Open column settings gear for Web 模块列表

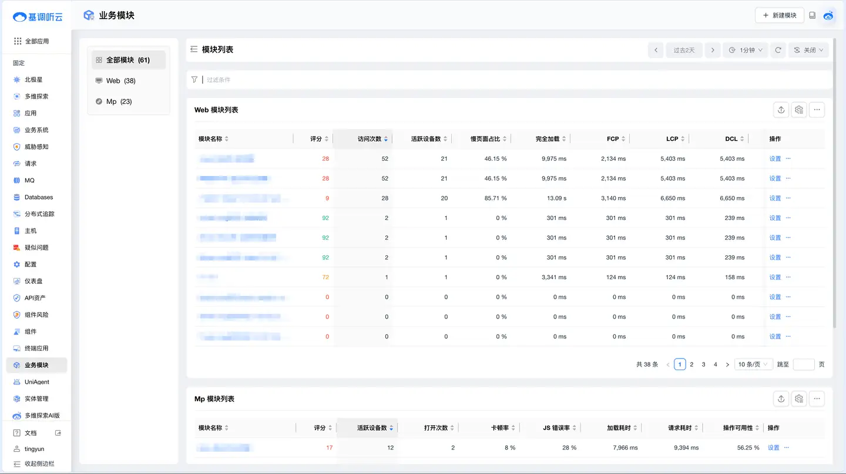[x=798, y=110]
